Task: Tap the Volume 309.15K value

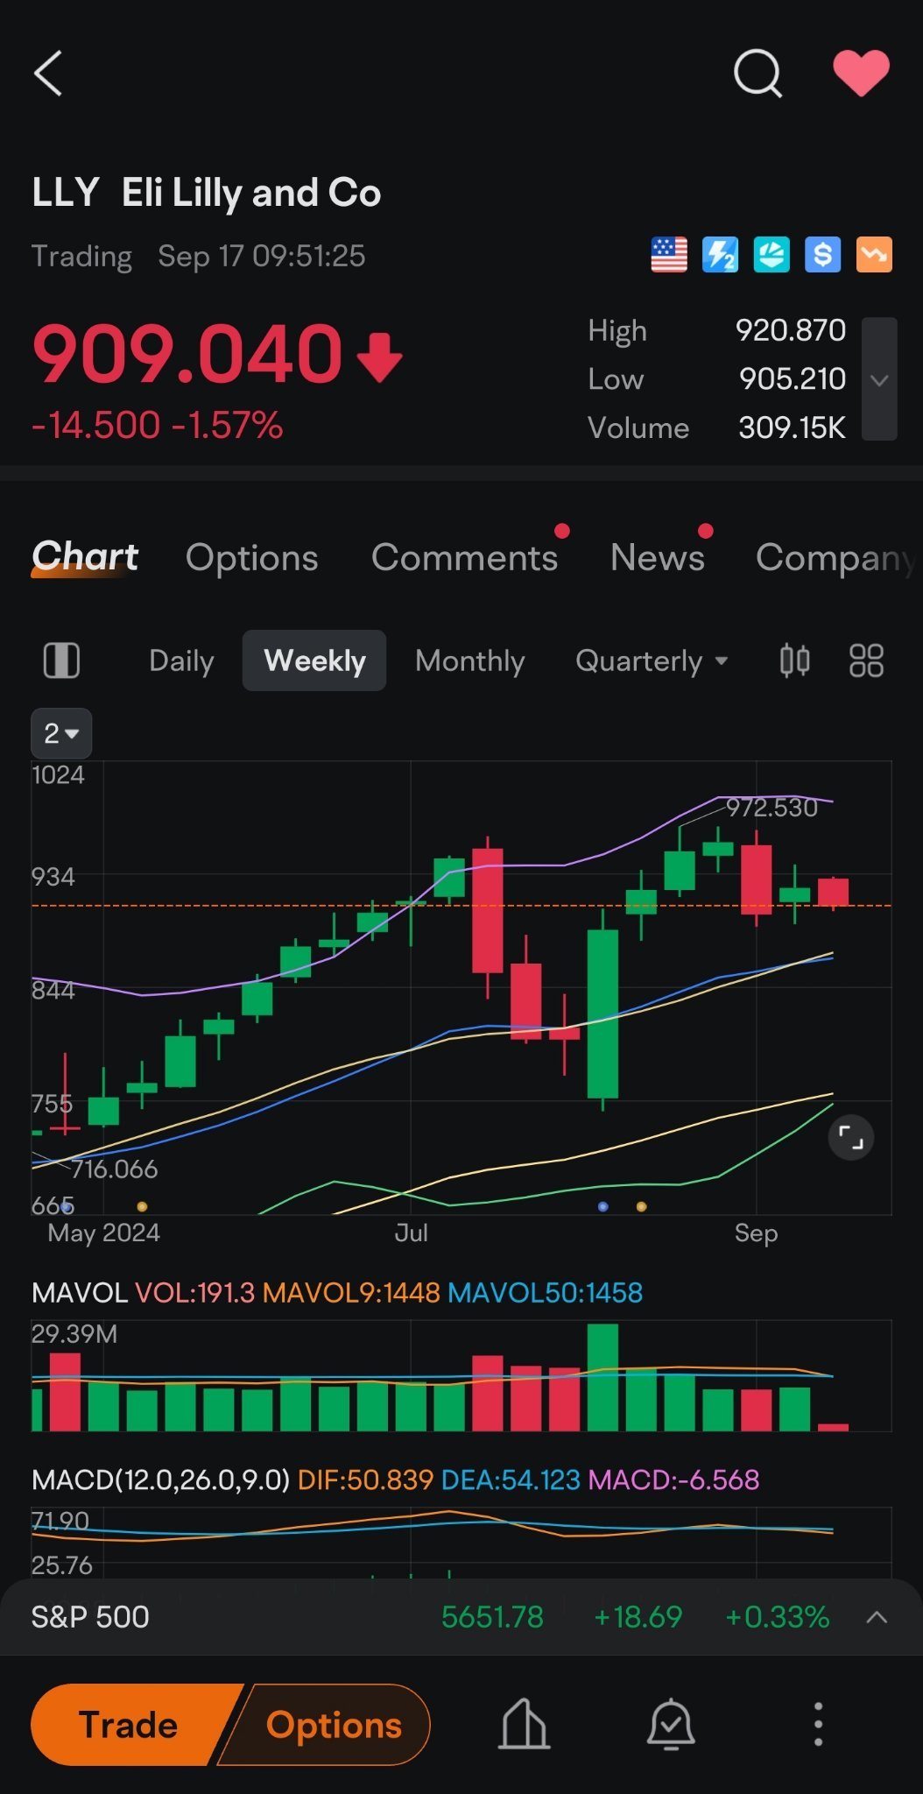Action: [x=792, y=427]
